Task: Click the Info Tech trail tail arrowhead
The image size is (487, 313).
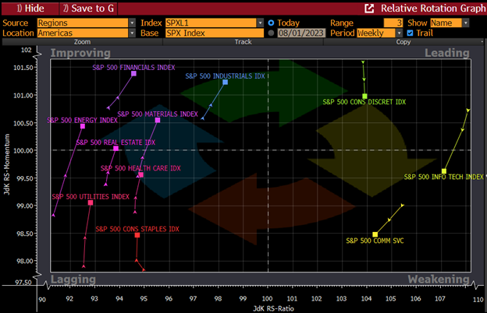Action: tap(467, 111)
